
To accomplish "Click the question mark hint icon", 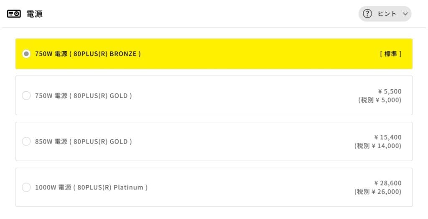I will click(367, 14).
